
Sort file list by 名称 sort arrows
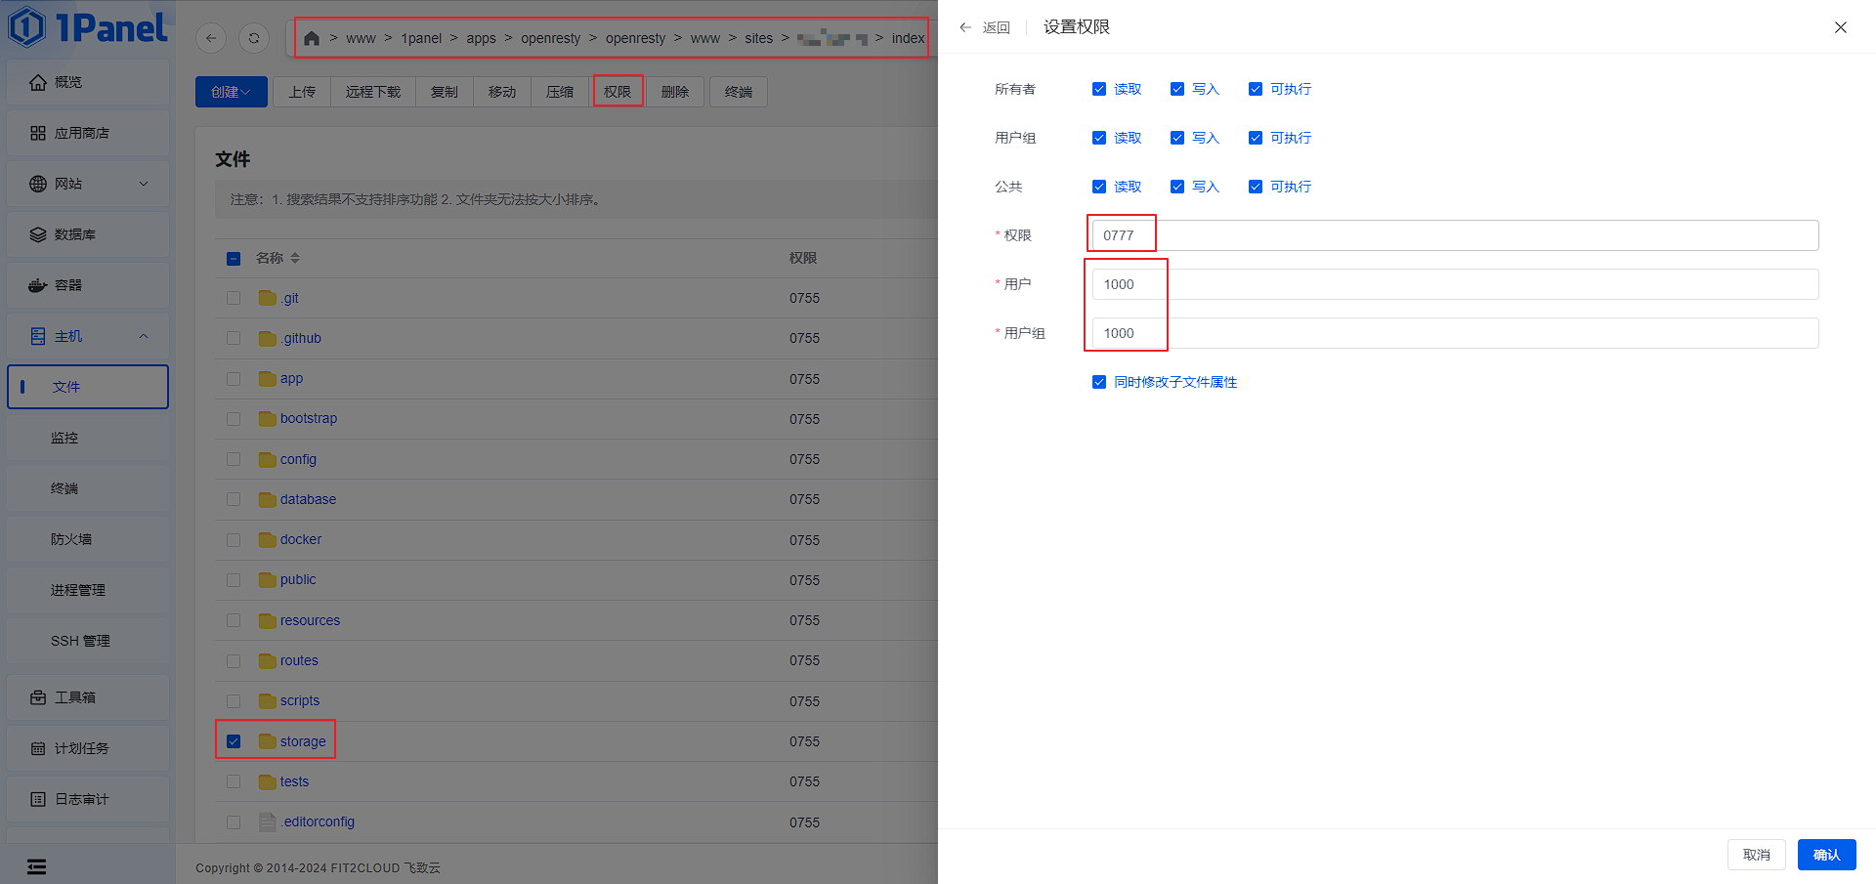[x=295, y=258]
